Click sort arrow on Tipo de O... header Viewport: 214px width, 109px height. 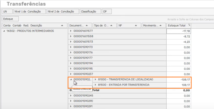pos(111,25)
